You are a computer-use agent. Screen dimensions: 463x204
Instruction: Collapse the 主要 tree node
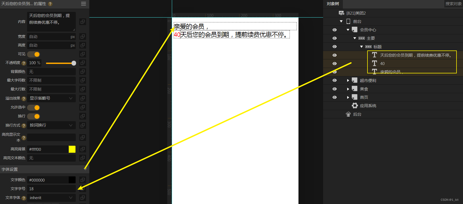(355, 38)
